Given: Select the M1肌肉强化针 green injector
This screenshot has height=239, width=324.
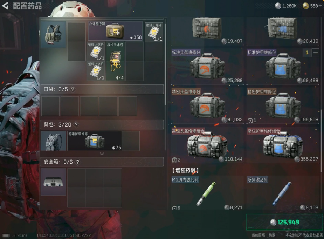Looking at the screenshot, I should tap(207, 193).
